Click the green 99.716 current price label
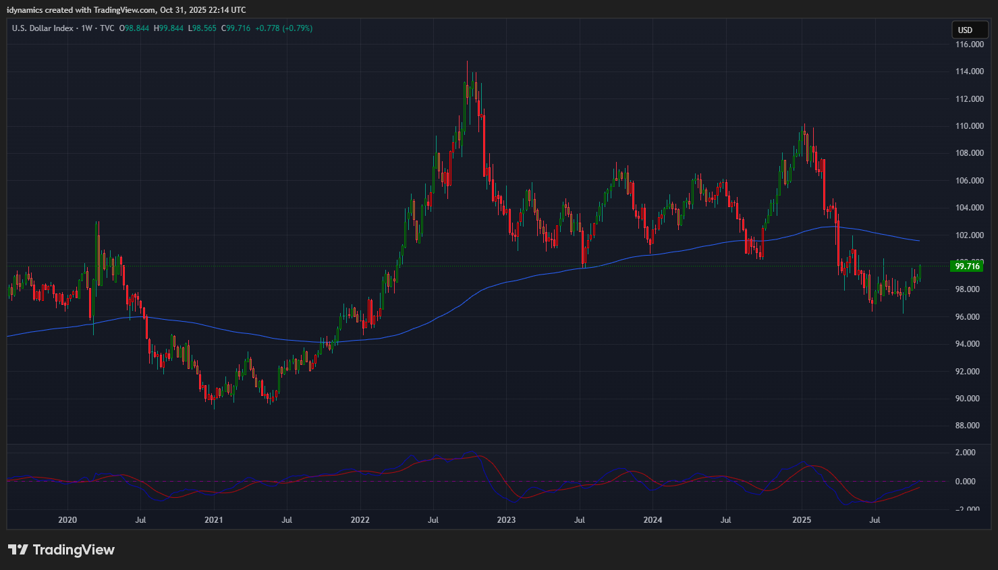The height and width of the screenshot is (570, 998). click(x=966, y=266)
